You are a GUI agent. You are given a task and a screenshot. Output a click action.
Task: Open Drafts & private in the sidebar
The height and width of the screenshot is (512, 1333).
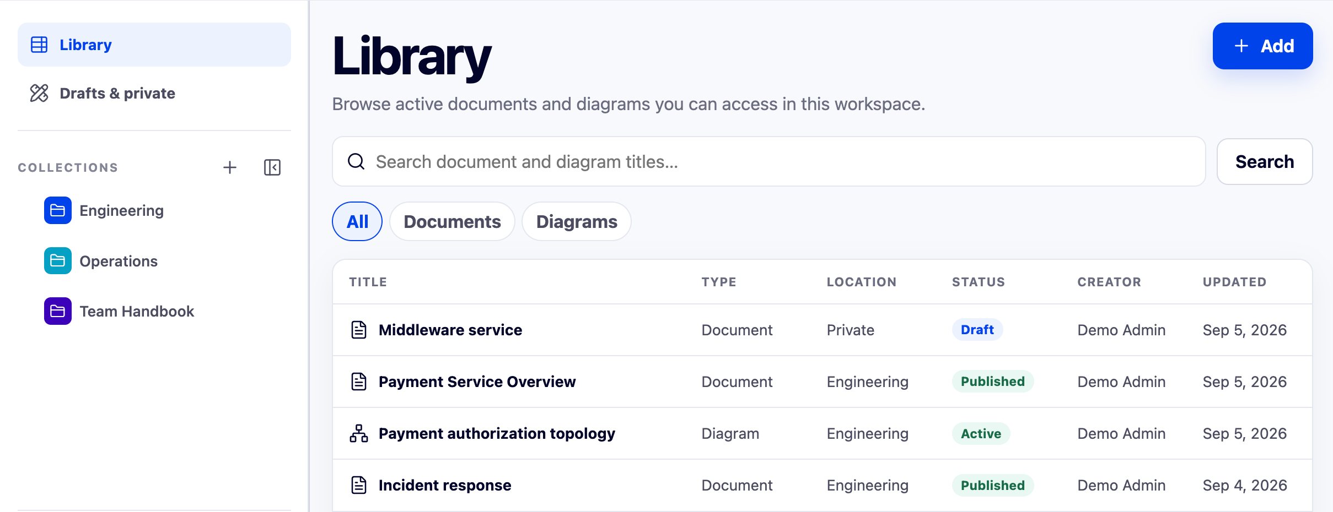(x=154, y=93)
